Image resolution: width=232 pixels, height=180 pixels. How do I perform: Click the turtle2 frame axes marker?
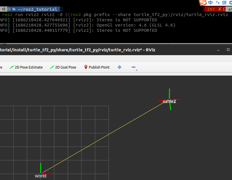169,99
